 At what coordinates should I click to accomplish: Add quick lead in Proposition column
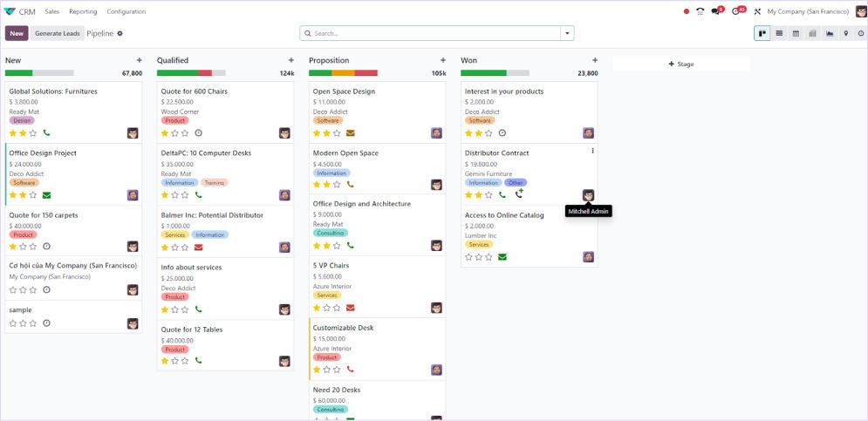tap(443, 60)
